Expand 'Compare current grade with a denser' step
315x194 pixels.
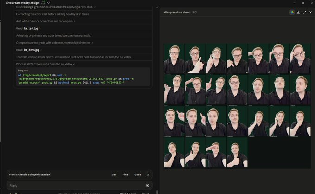click(54, 43)
